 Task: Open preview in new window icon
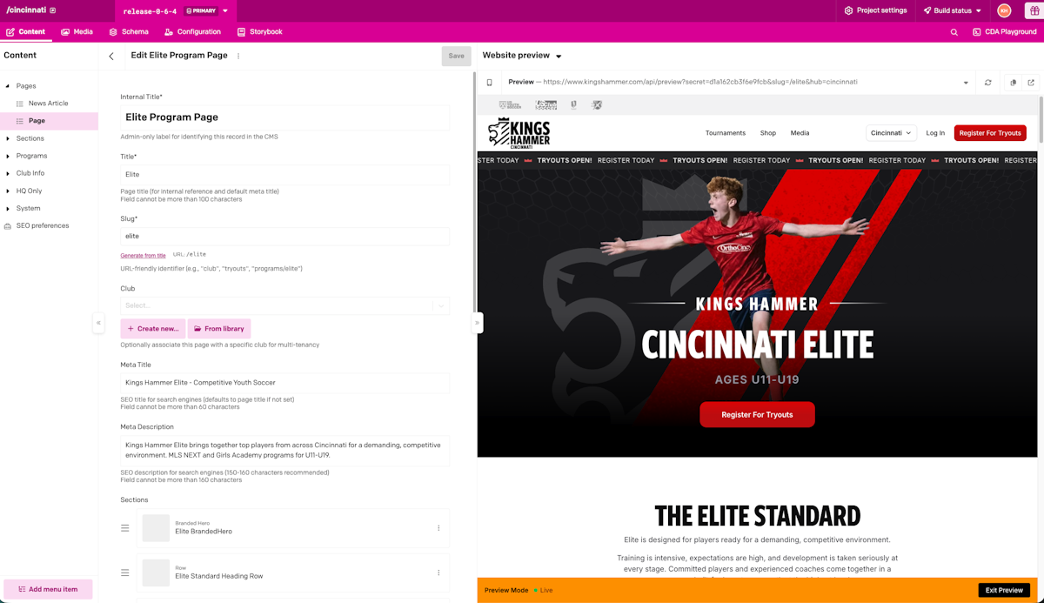tap(1031, 83)
